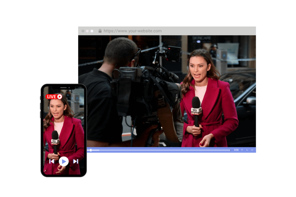The height and width of the screenshot is (197, 296).
Task: Click the browser video of the reporter
Action: (x=167, y=91)
